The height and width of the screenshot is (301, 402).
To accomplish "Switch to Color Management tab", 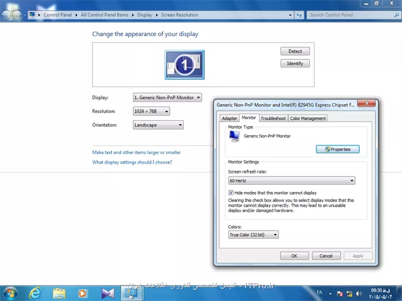I will coord(308,119).
